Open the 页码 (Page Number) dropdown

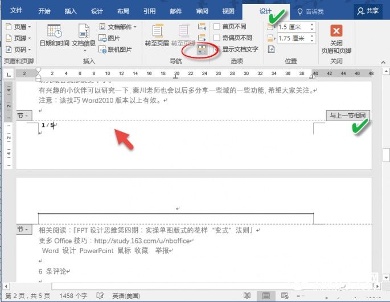[x=18, y=49]
